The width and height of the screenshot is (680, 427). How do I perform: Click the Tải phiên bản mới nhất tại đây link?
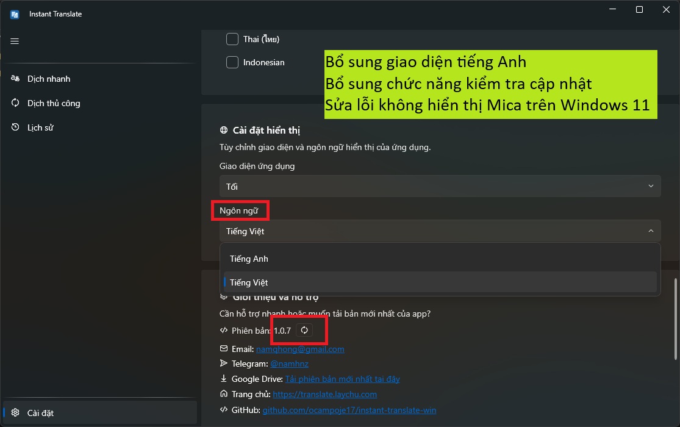pos(343,379)
